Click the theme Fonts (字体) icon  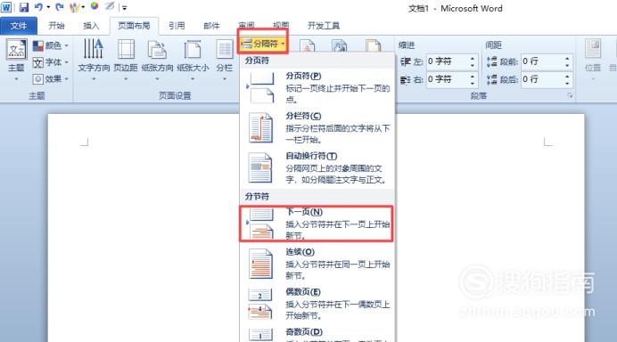[37, 62]
